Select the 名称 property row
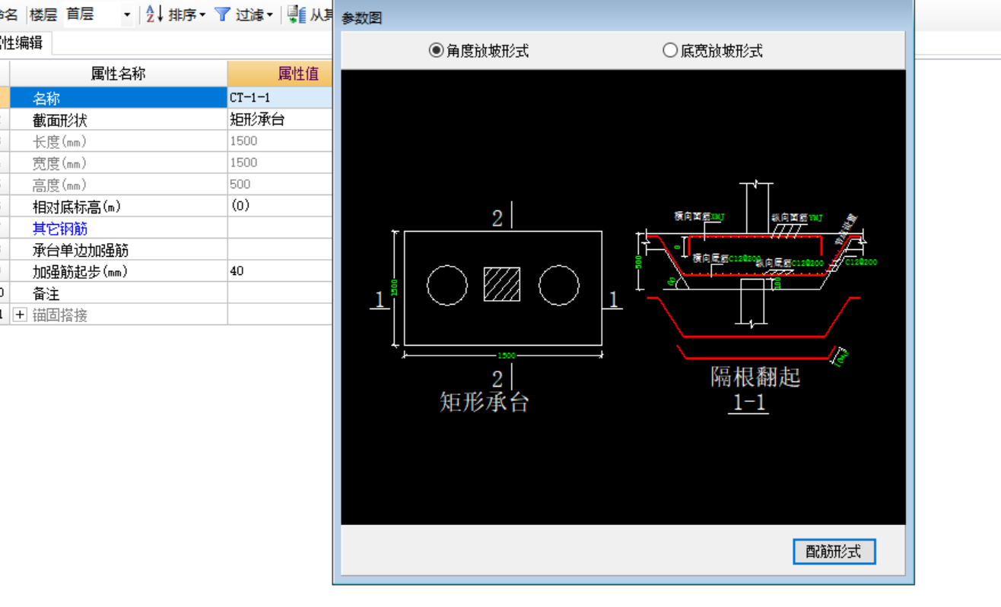1001x607 pixels. tap(119, 98)
